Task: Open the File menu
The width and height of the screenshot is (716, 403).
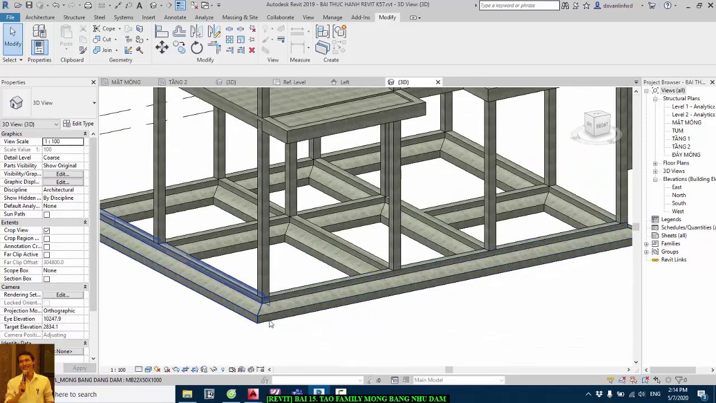Action: pos(10,17)
